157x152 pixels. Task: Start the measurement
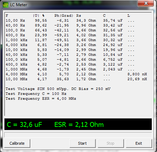[83, 143]
